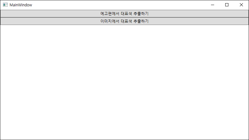Viewport: 249px width, 140px height.
Task: Click the right end of the image button
Action: pyautogui.click(x=244, y=21)
